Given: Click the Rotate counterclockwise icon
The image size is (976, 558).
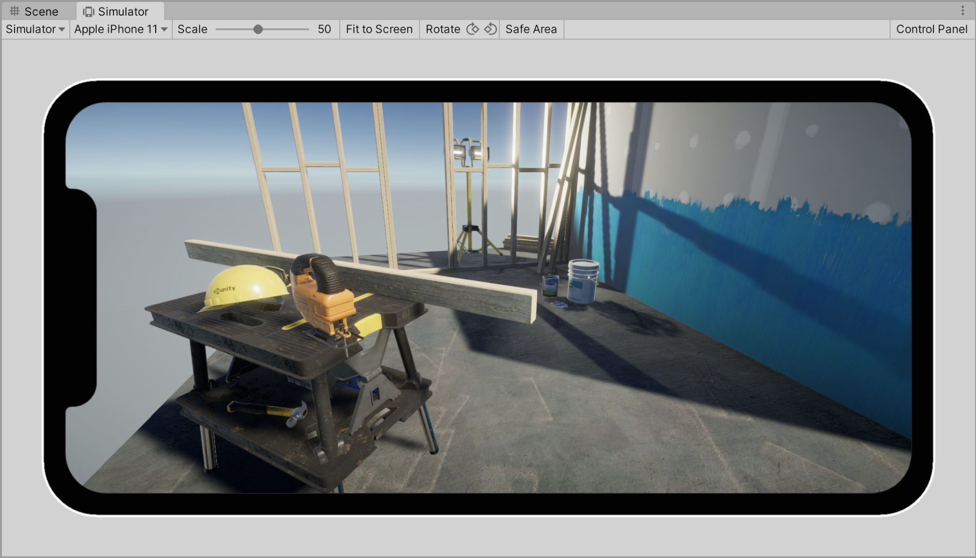Looking at the screenshot, I should pyautogui.click(x=489, y=29).
